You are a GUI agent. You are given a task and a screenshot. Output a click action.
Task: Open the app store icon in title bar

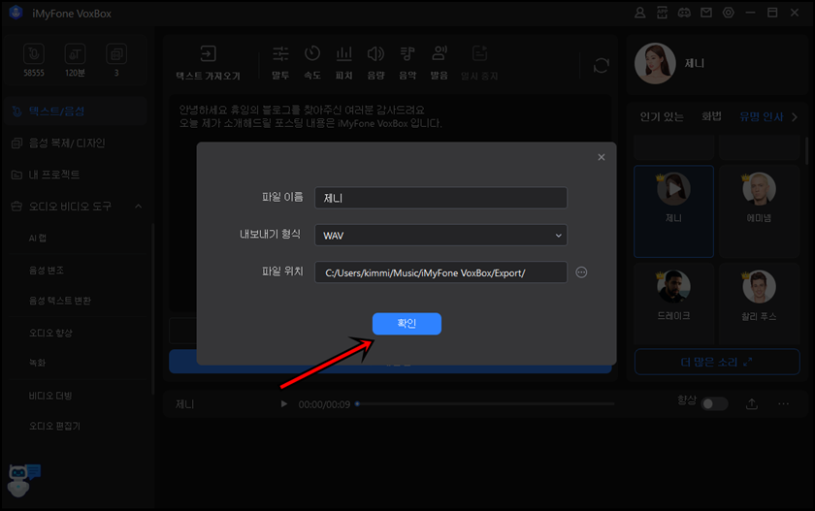[x=662, y=13]
